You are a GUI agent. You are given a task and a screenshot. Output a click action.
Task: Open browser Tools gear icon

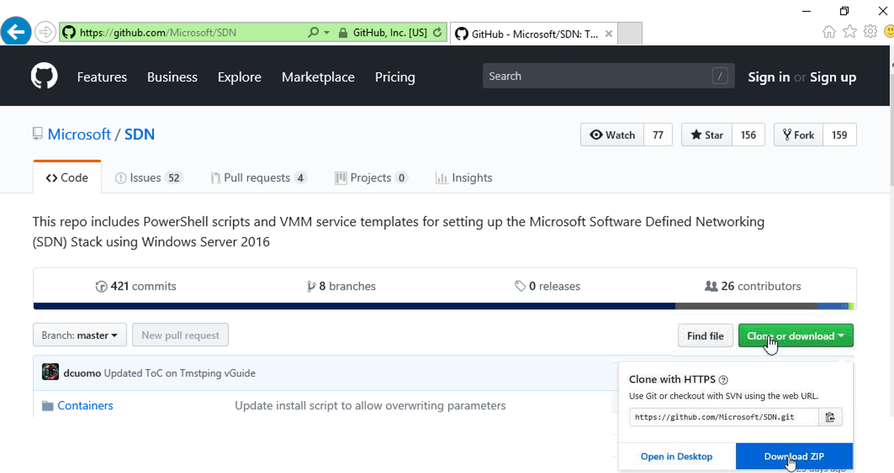870,32
